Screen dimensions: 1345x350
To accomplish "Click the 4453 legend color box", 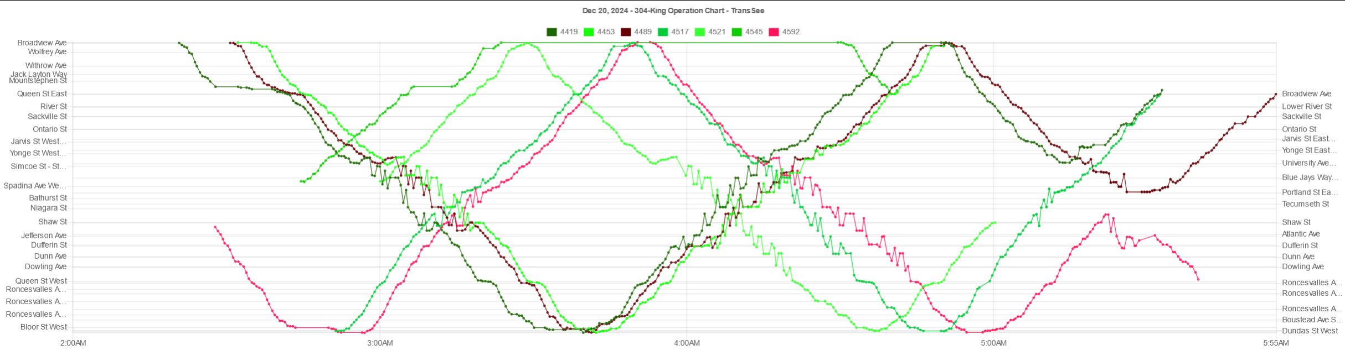I will [x=589, y=32].
